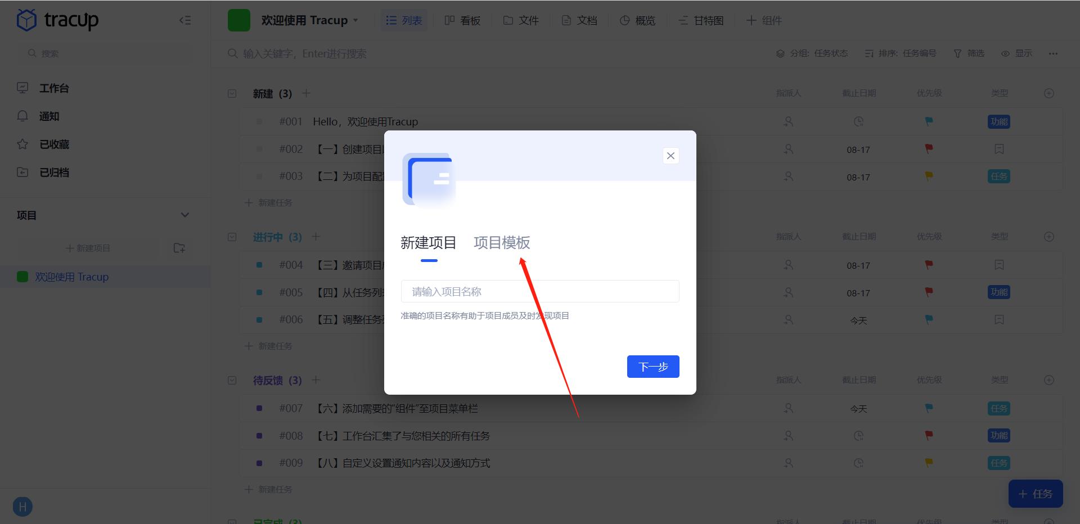Open the 筛选 filter options
The image size is (1080, 524).
pyautogui.click(x=969, y=53)
